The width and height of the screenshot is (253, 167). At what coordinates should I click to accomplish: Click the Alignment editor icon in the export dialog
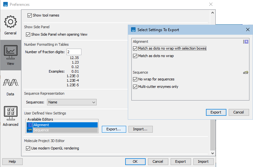click(x=246, y=42)
